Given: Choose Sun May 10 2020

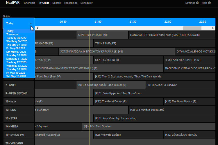Looking at the screenshot, I should pos(19,55).
